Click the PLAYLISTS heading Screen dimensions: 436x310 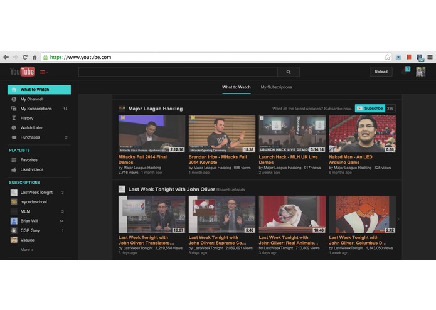coord(19,150)
